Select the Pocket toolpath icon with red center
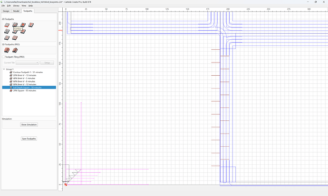The height and width of the screenshot is (196, 328). 23,25
